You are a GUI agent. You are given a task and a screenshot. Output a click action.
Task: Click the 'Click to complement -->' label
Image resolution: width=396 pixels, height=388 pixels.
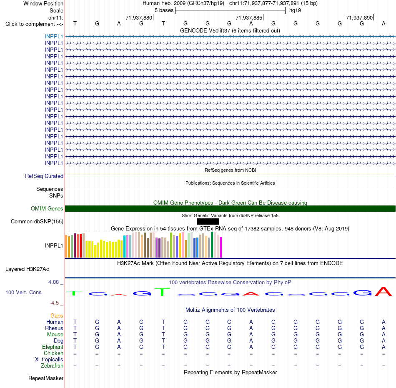tap(34, 24)
